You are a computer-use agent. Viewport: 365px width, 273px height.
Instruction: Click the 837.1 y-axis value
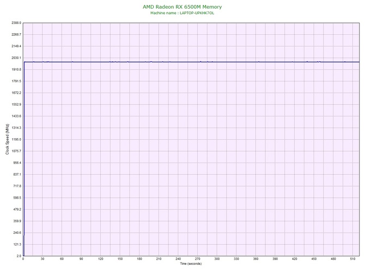[17, 175]
